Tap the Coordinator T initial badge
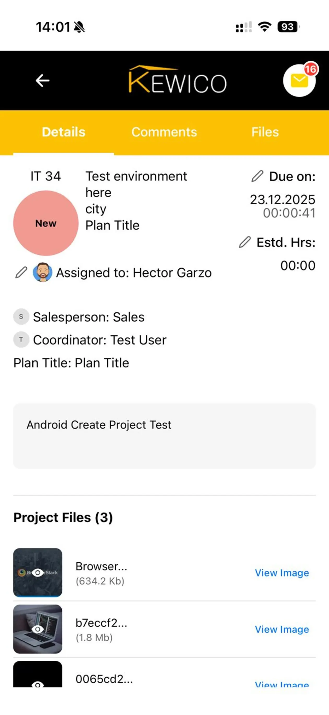329x715 pixels. [x=21, y=339]
